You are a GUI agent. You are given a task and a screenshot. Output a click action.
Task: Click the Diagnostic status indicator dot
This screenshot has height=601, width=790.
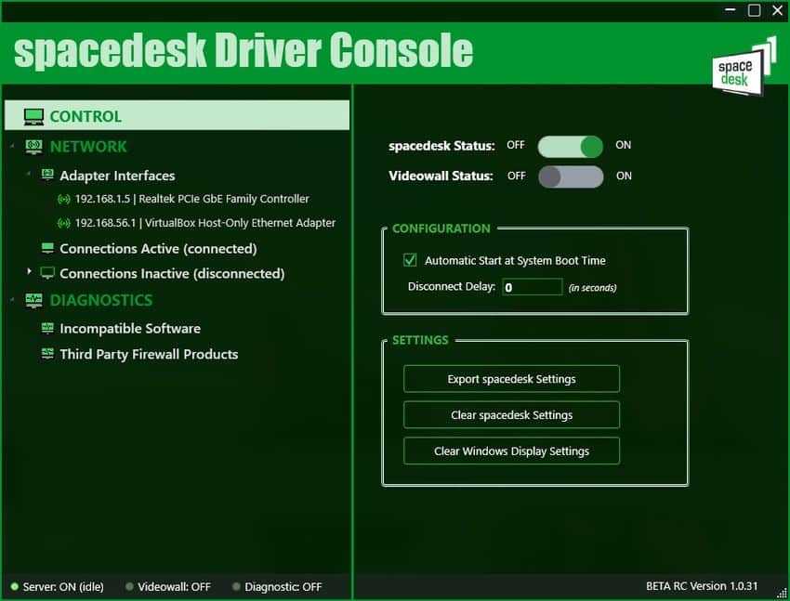coord(236,586)
